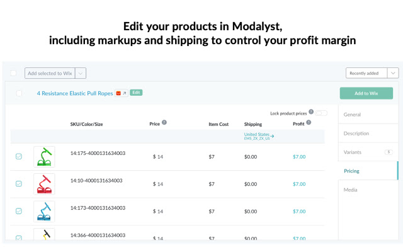Open product in new tab via arrow icon
Screen dimensions: 403x252
(x=124, y=93)
